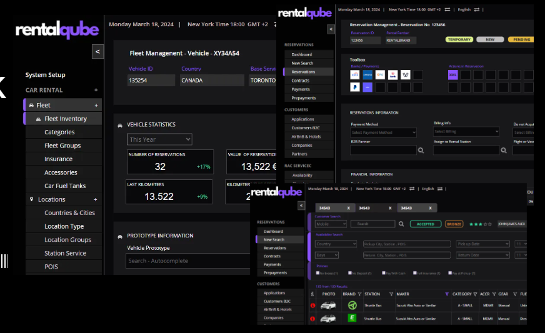Image resolution: width=545 pixels, height=333 pixels.
Task: Expand the Locations section plus
Action: coord(95,199)
